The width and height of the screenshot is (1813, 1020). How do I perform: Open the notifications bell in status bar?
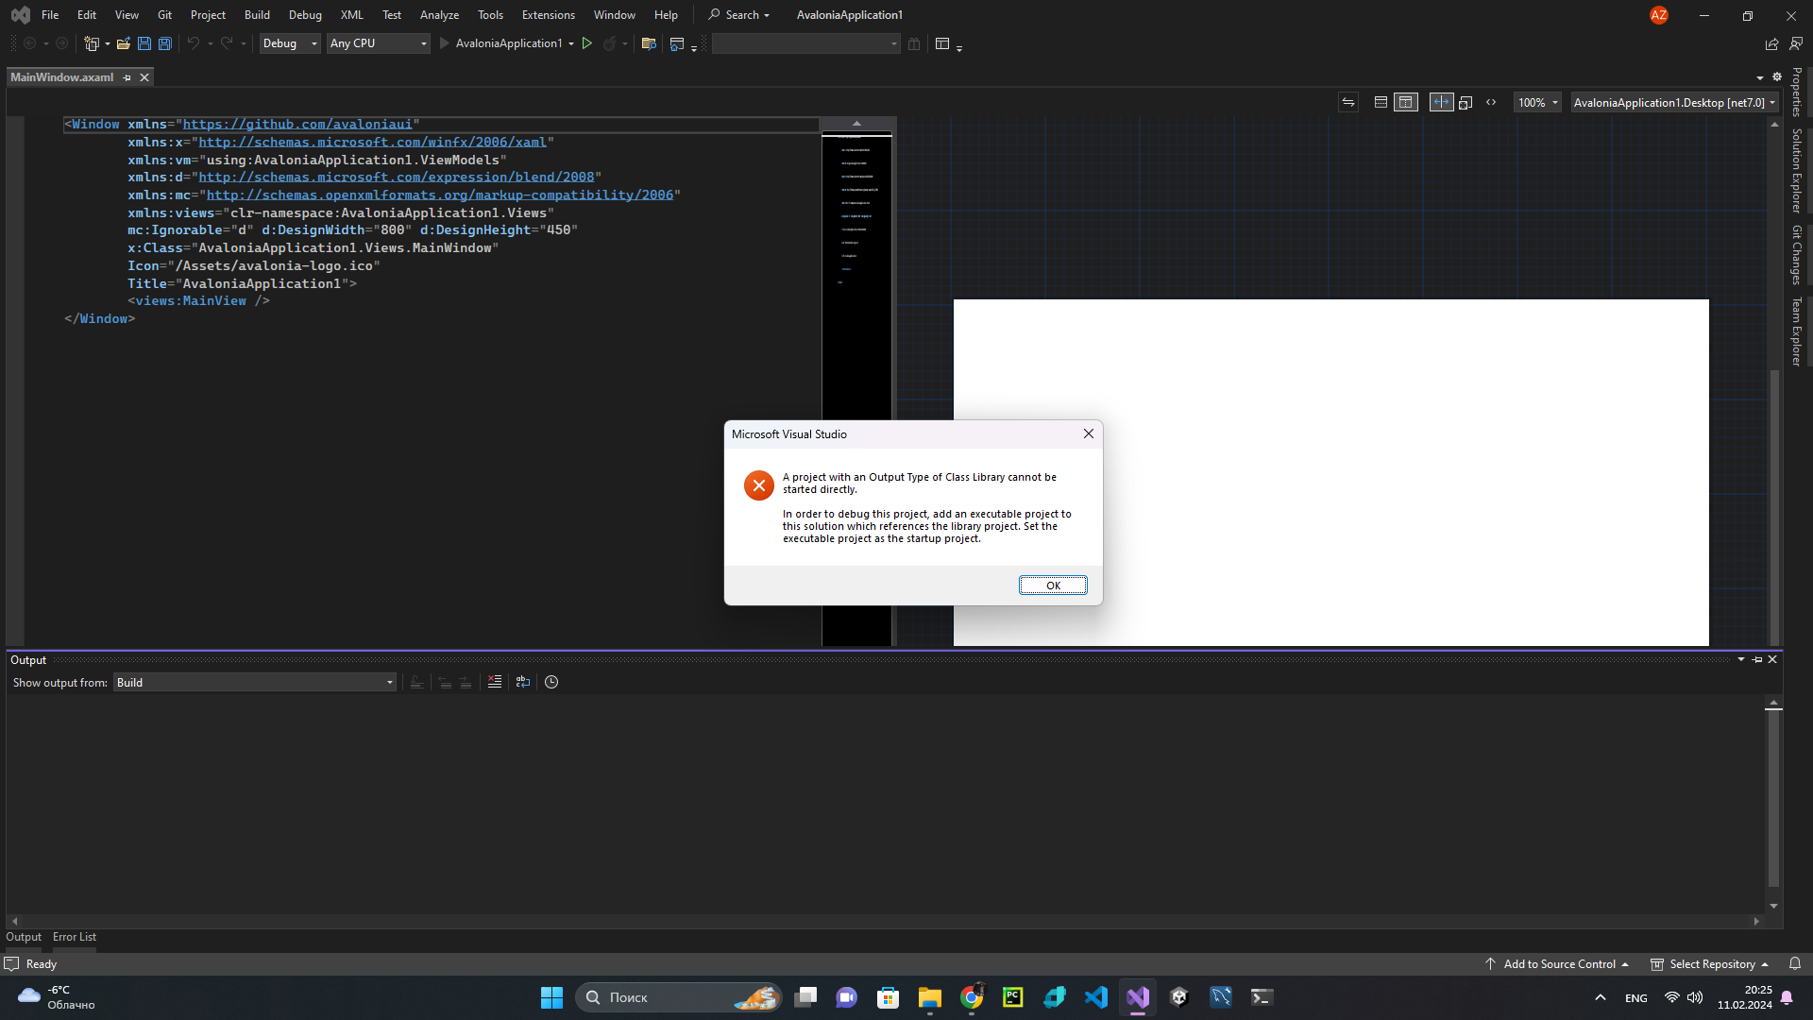[x=1795, y=964]
